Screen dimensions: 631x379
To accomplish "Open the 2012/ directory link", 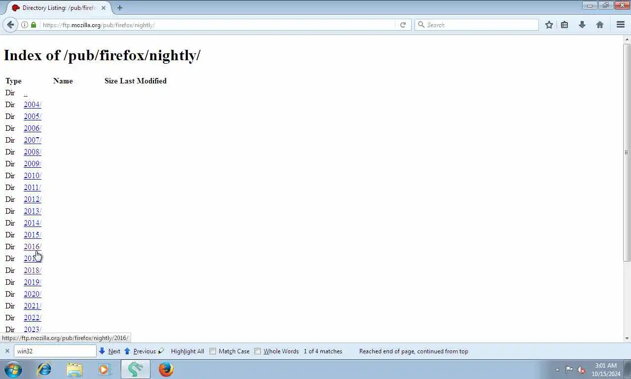I will [33, 199].
